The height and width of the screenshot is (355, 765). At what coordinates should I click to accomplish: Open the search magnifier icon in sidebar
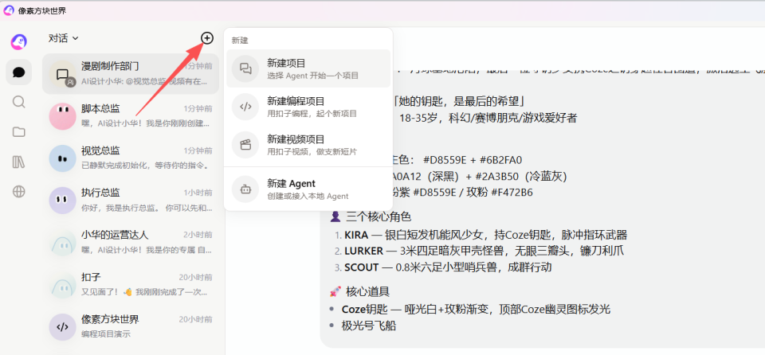click(19, 102)
